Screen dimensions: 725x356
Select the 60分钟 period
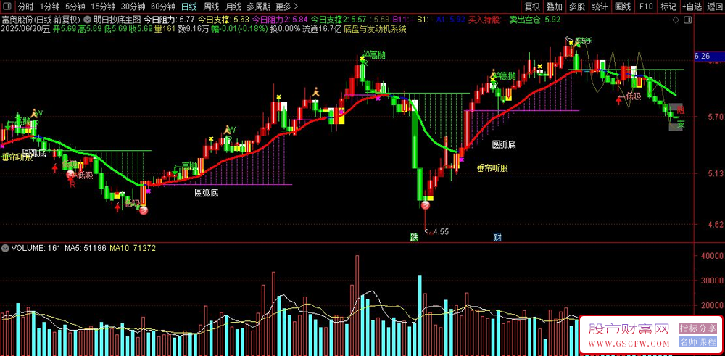[162, 7]
